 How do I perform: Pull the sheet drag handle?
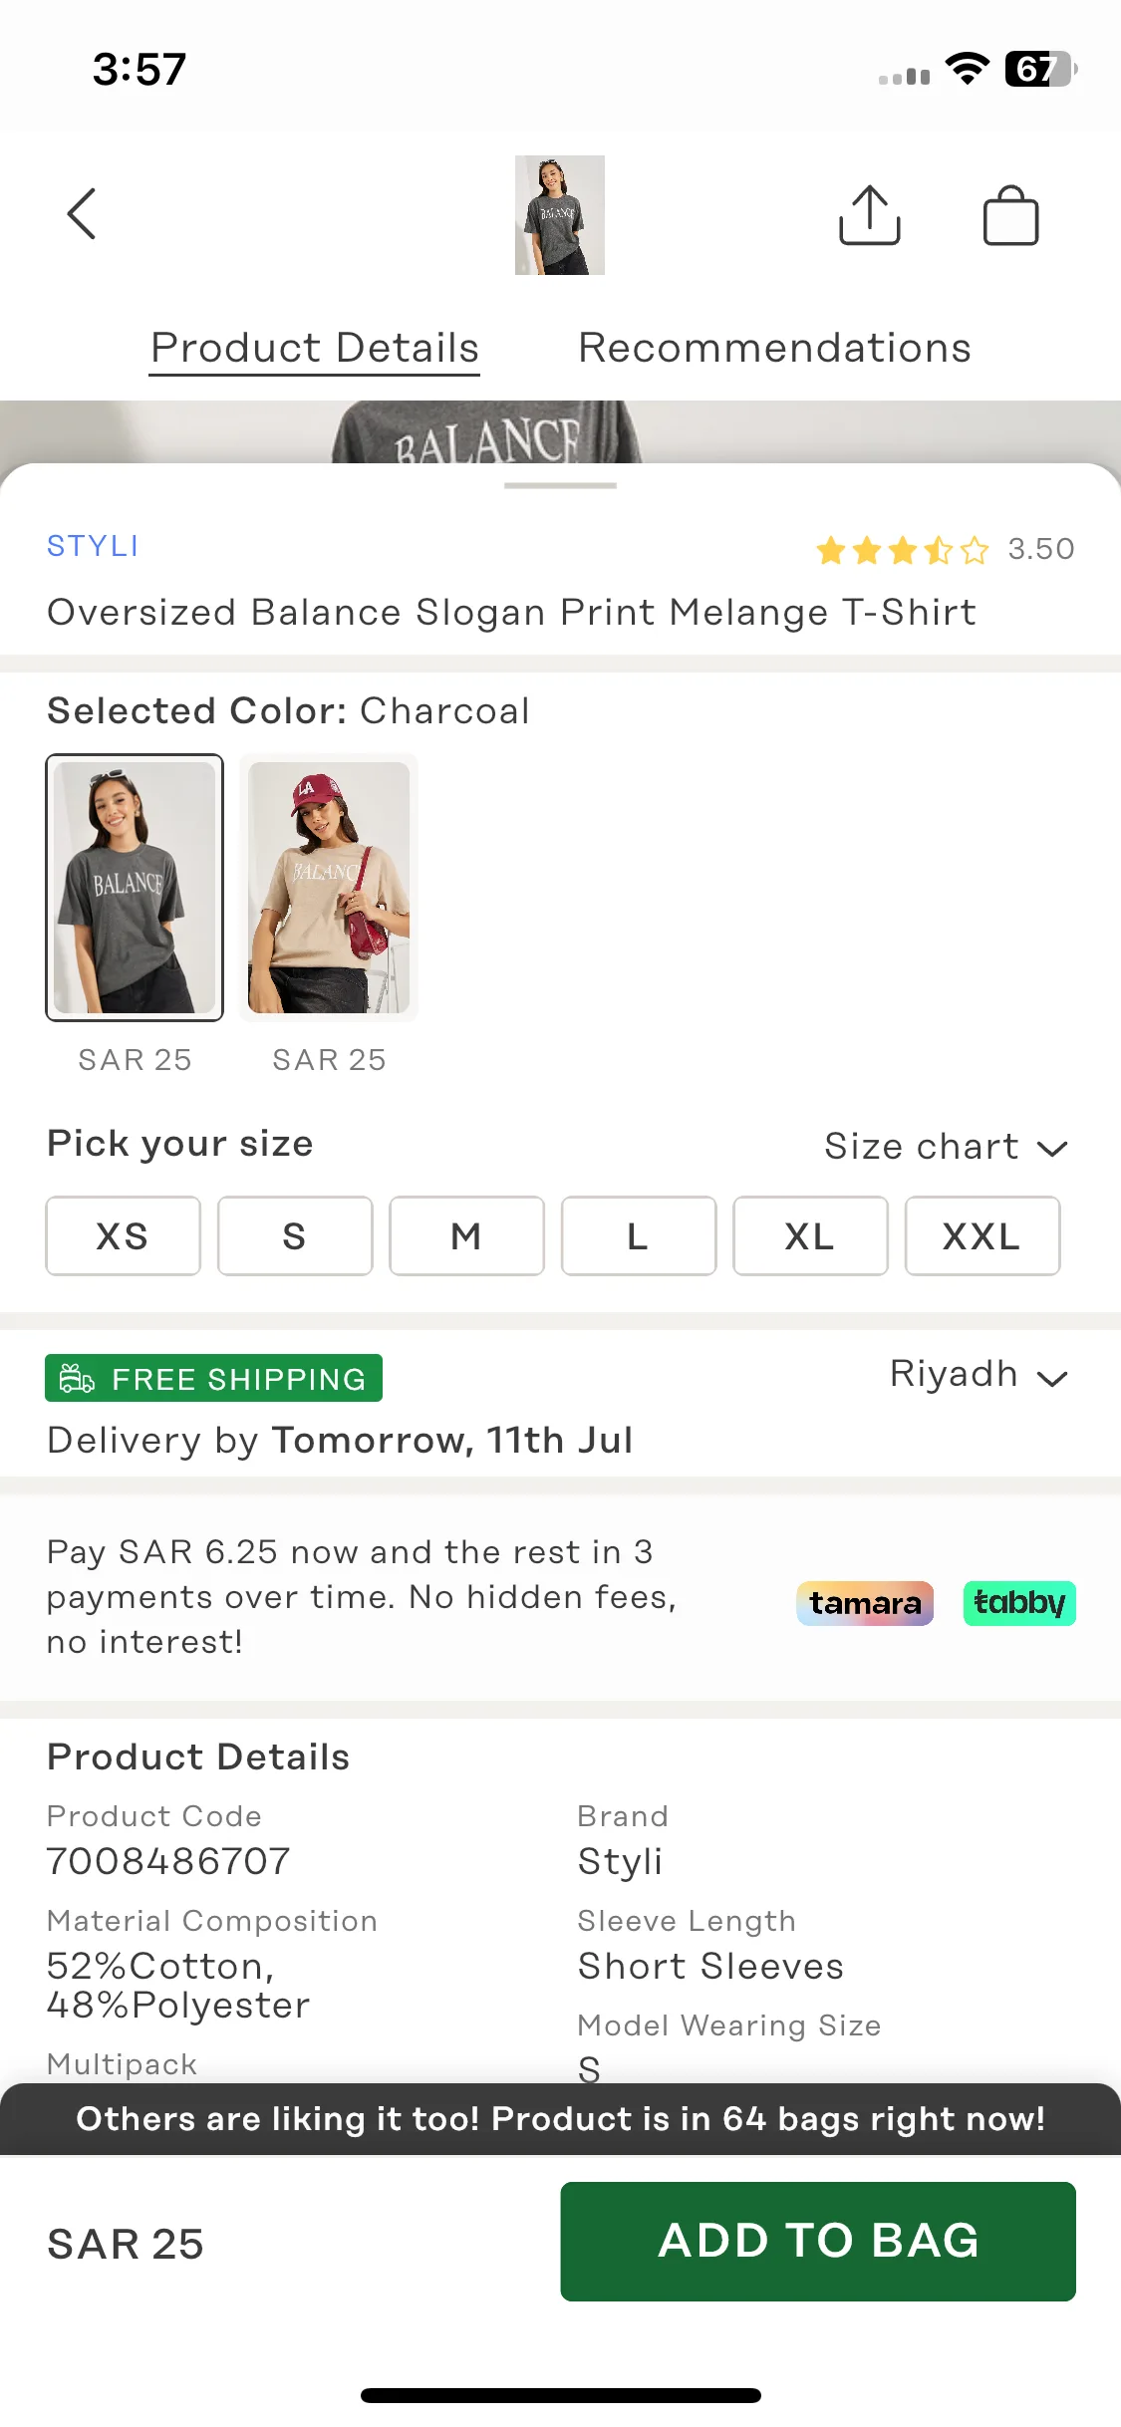(560, 486)
